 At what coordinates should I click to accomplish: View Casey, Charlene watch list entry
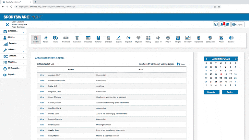42,97
